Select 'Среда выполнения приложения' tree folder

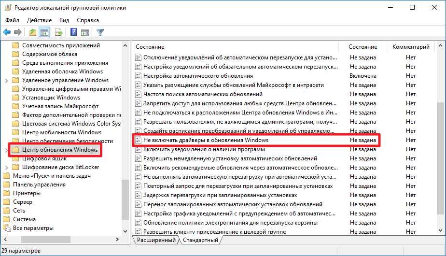pyautogui.click(x=65, y=63)
